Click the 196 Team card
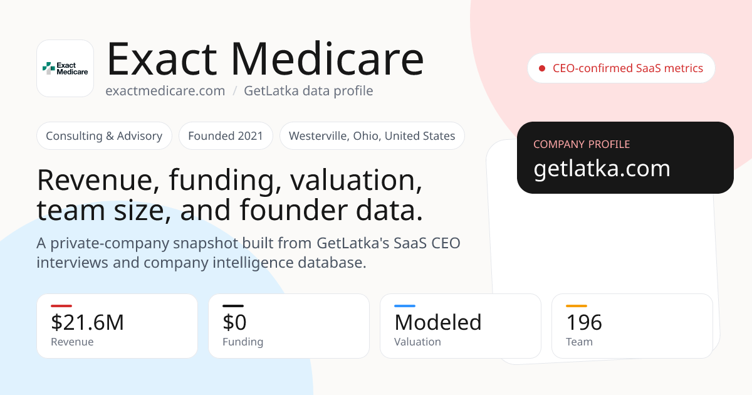 coord(632,326)
